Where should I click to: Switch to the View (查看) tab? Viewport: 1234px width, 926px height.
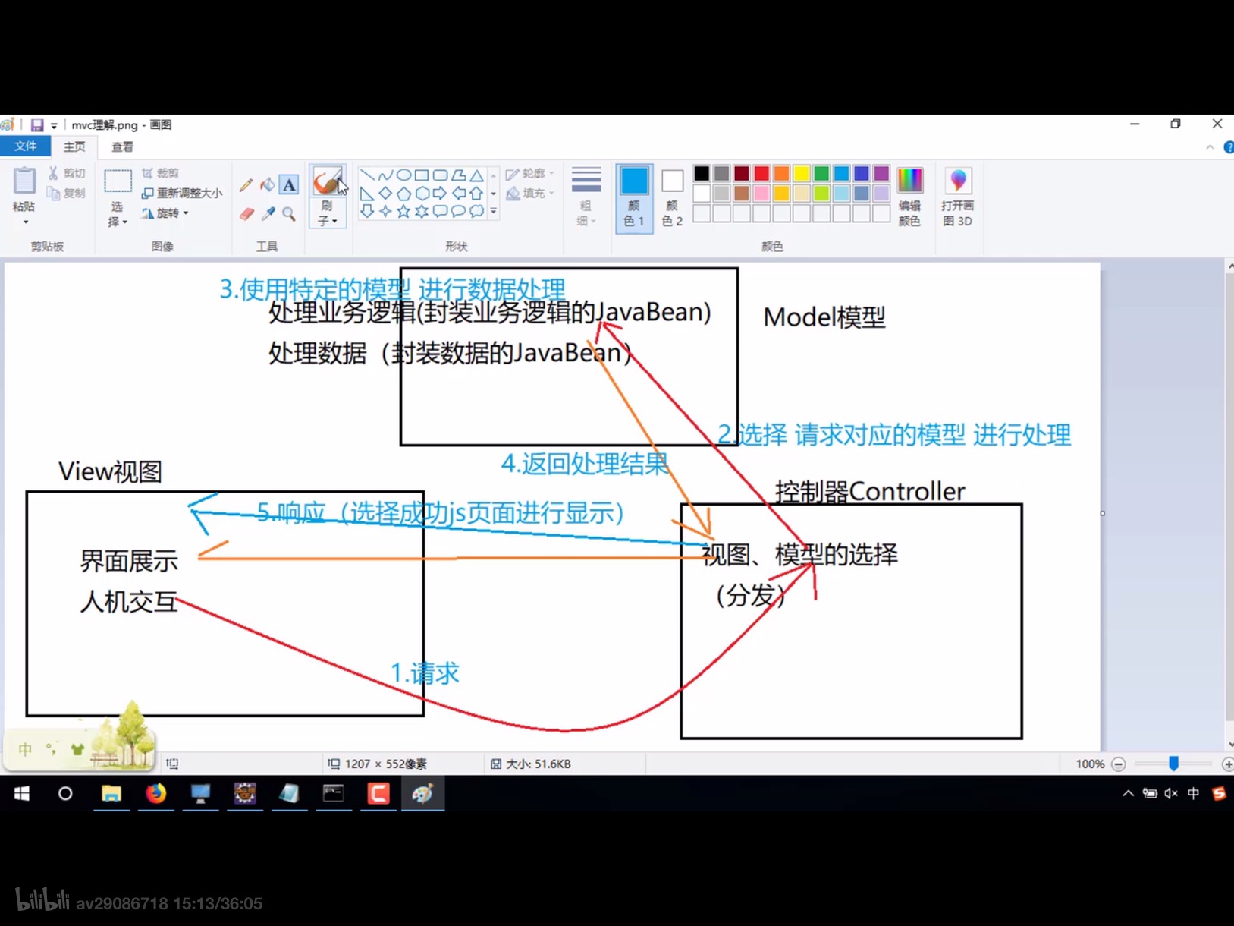click(x=123, y=146)
